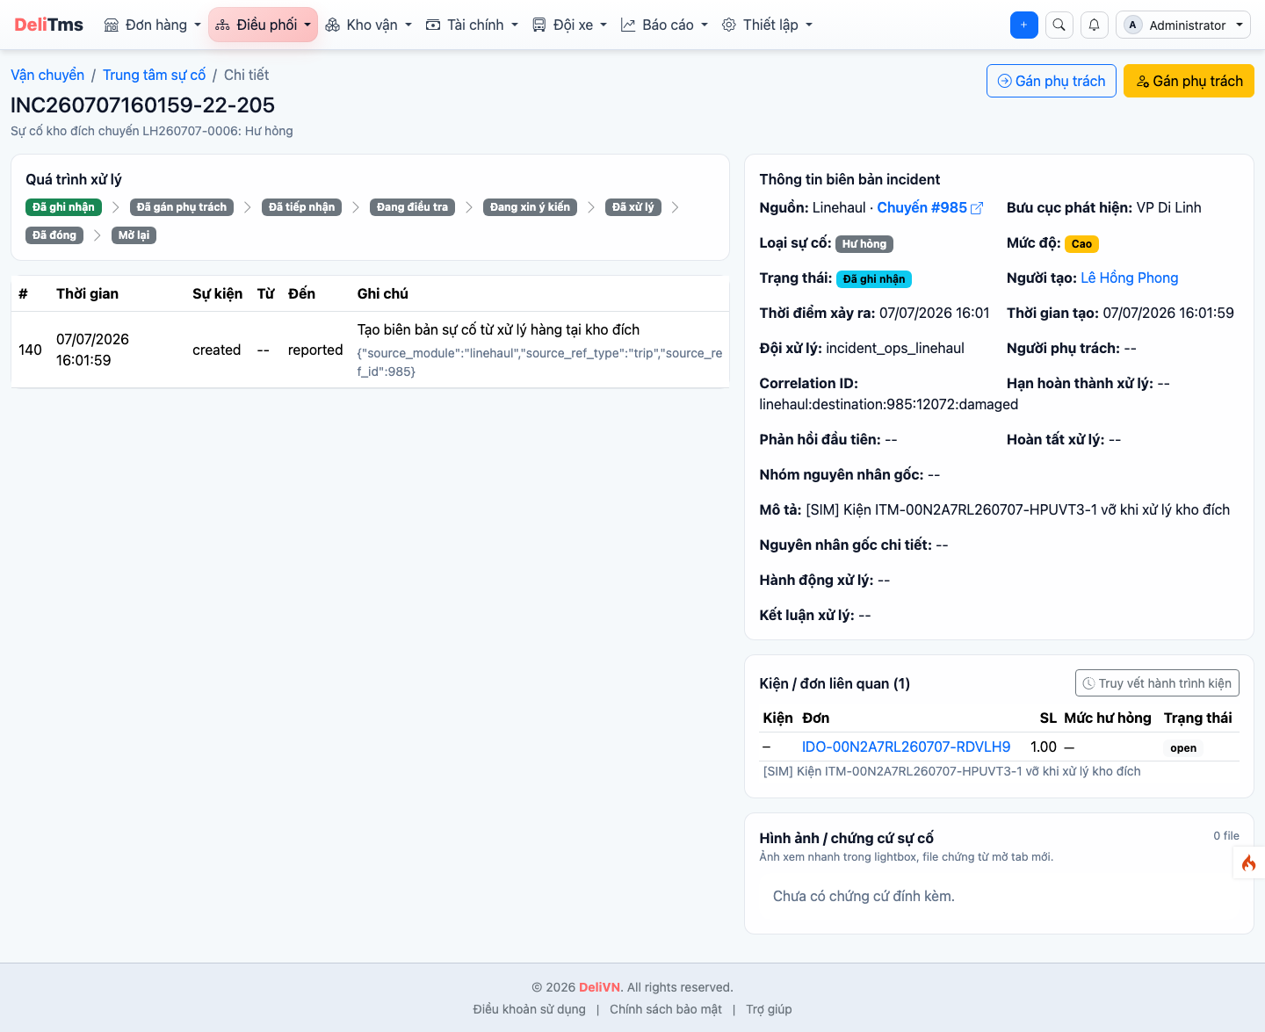Image resolution: width=1265 pixels, height=1032 pixels.
Task: Go to Trung tâm sự cố breadcrumb
Action: pos(154,75)
